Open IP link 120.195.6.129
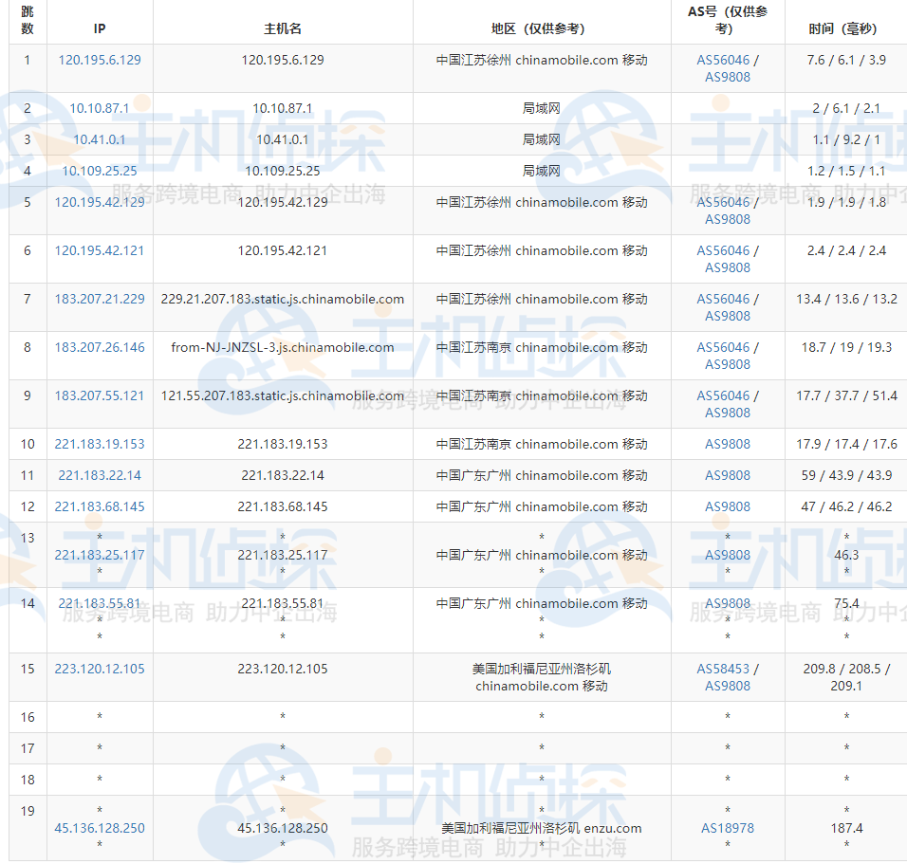Image resolution: width=907 pixels, height=864 pixels. pos(100,60)
